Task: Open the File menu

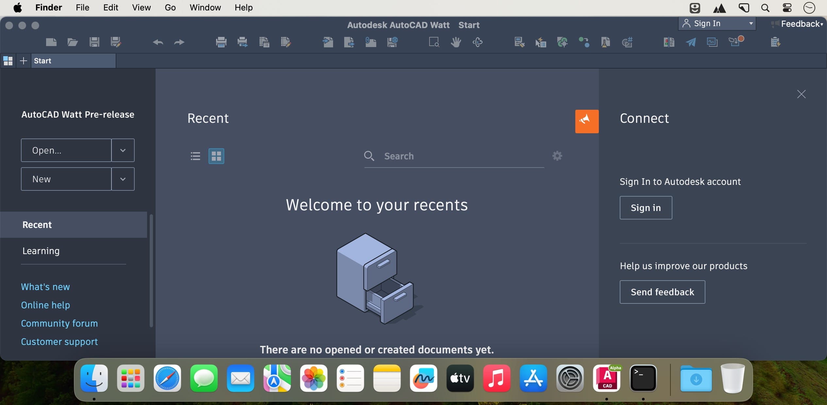Action: [82, 8]
